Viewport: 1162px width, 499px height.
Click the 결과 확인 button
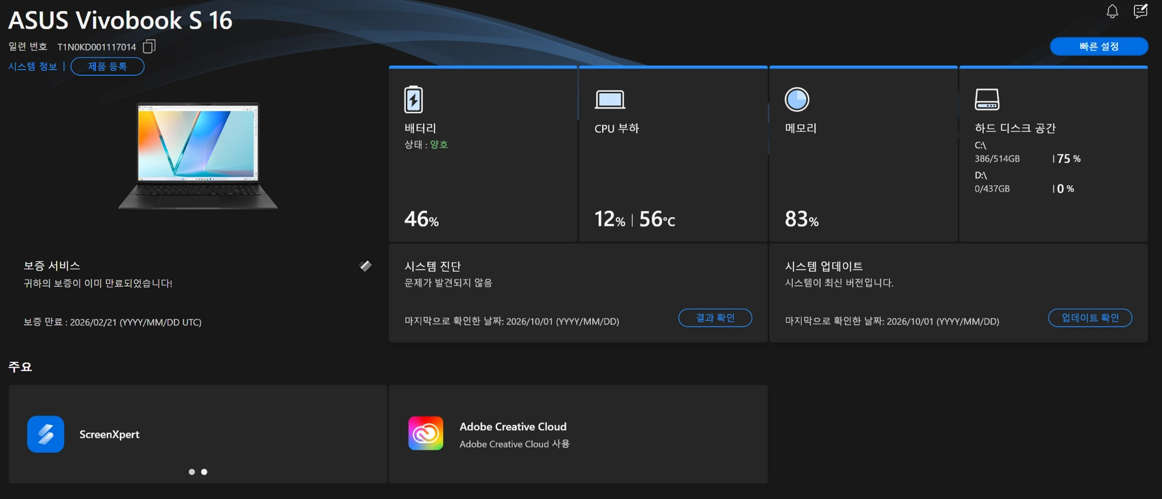(715, 318)
